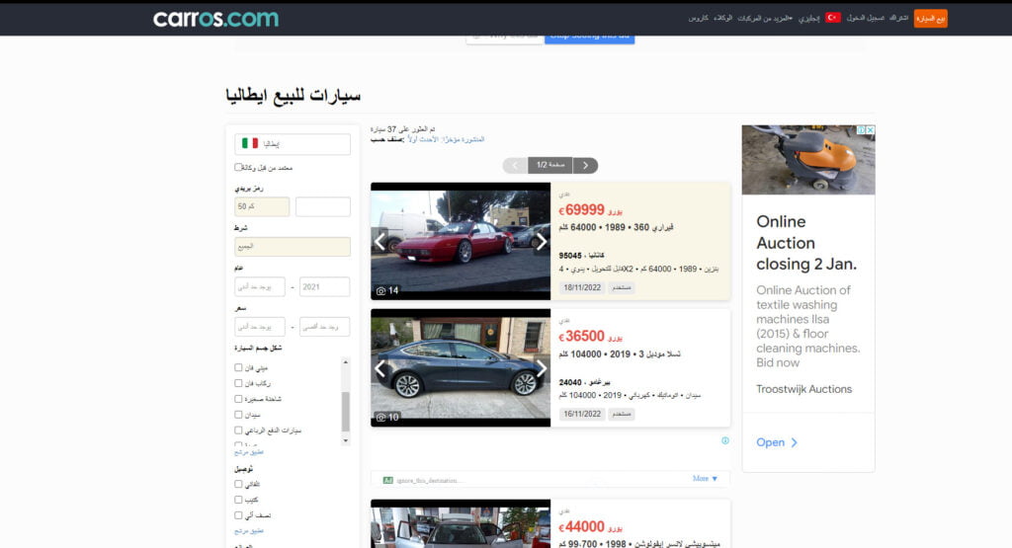The height and width of the screenshot is (548, 1012).
Task: Click Open link in Troostwijk Auctions ad
Action: point(777,442)
